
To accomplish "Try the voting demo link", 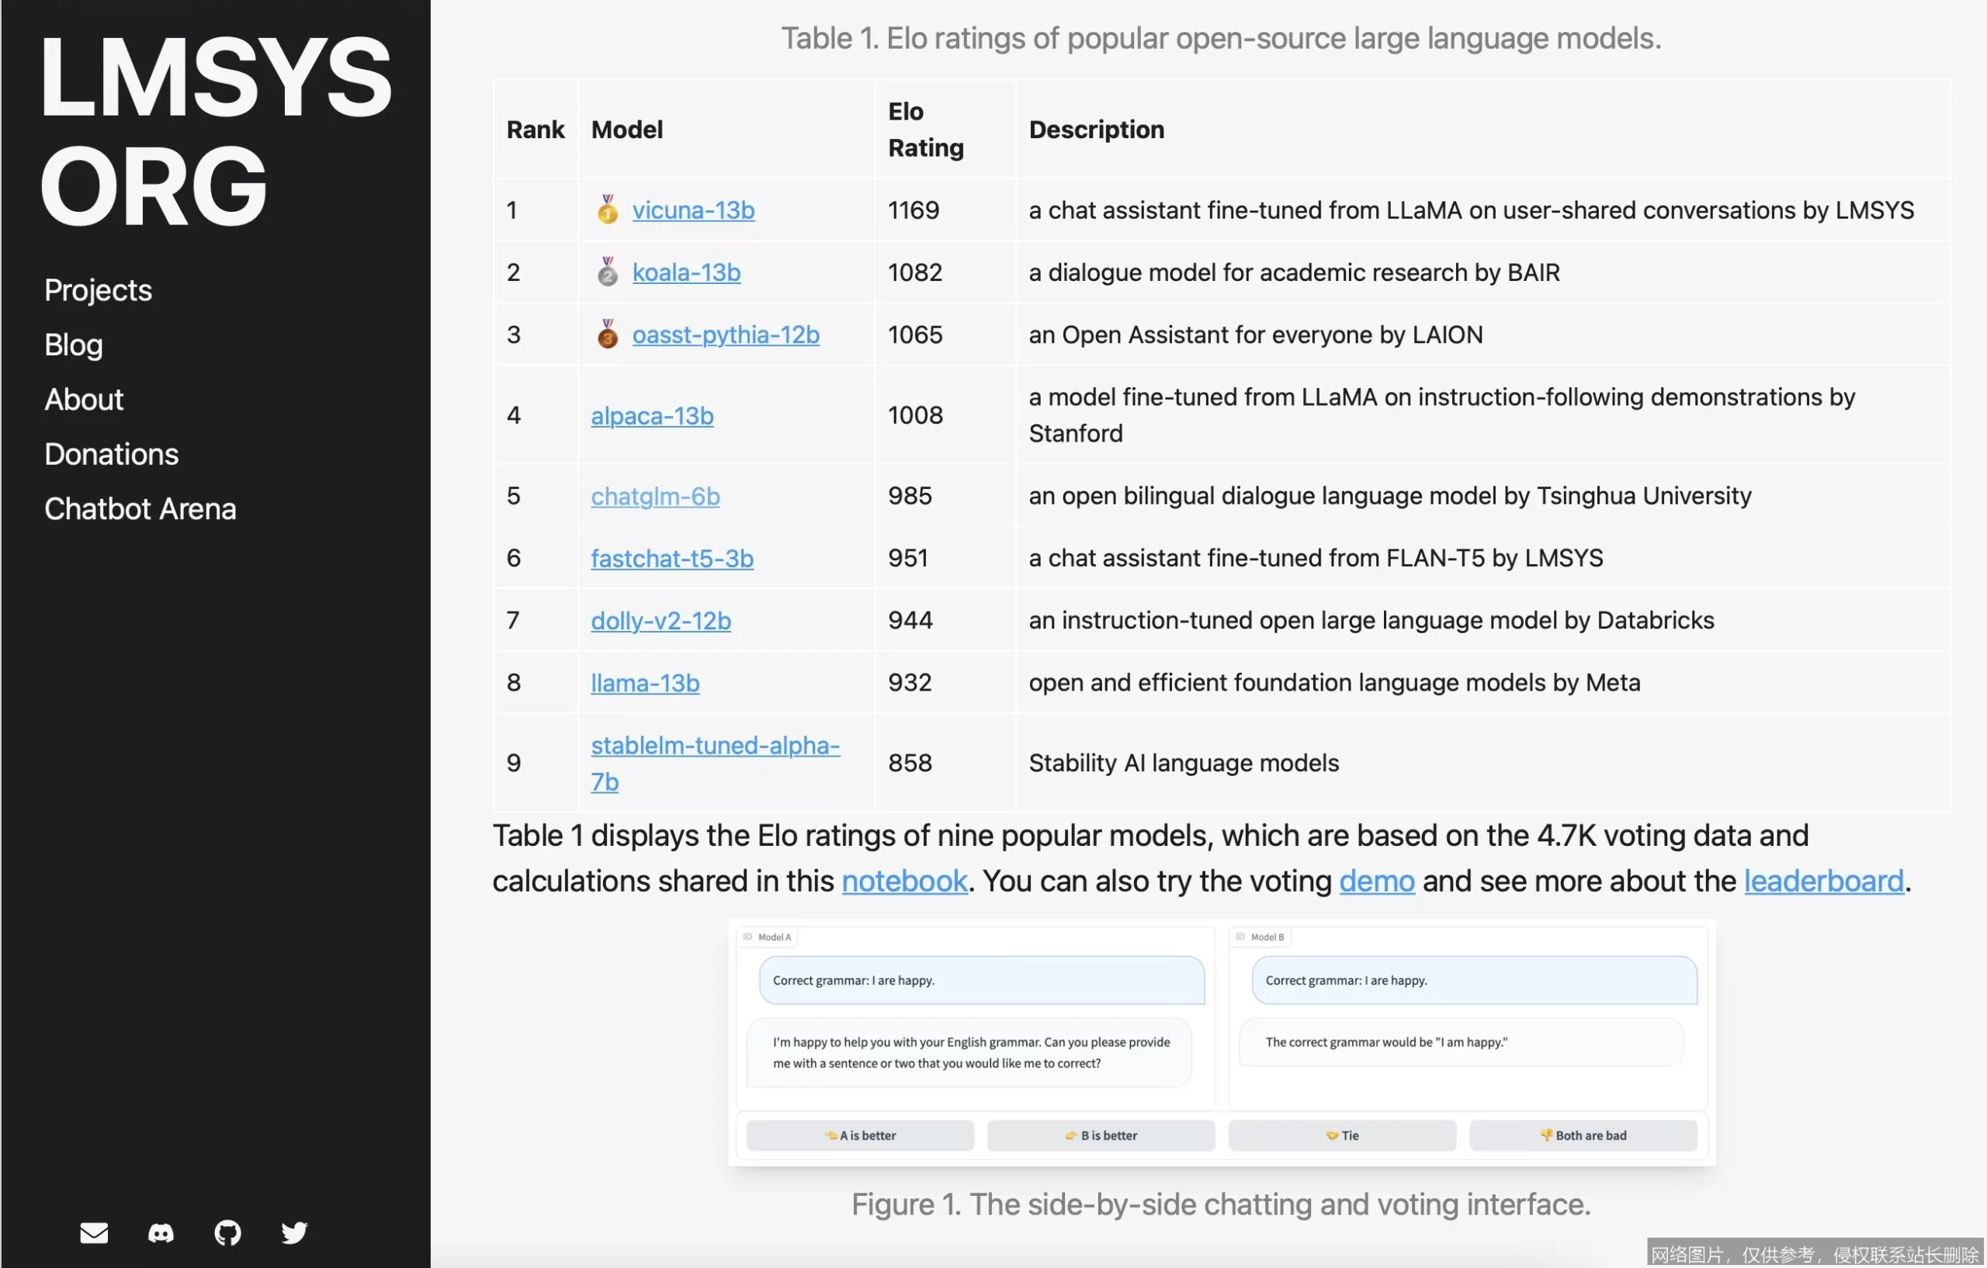I will 1376,880.
